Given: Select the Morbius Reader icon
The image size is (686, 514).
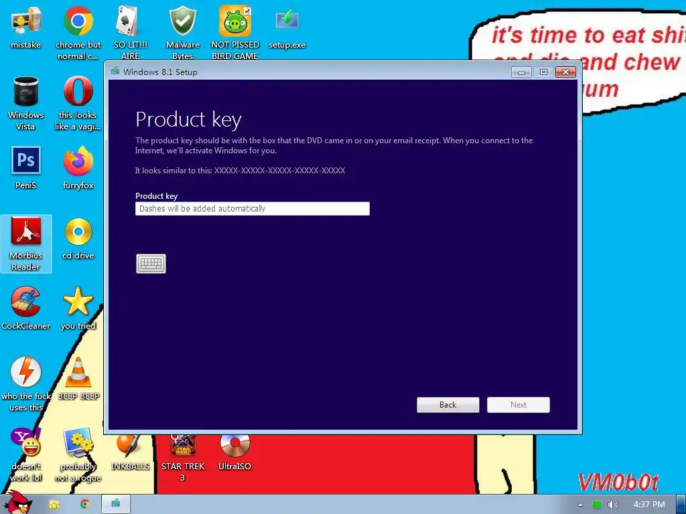Looking at the screenshot, I should tap(26, 244).
